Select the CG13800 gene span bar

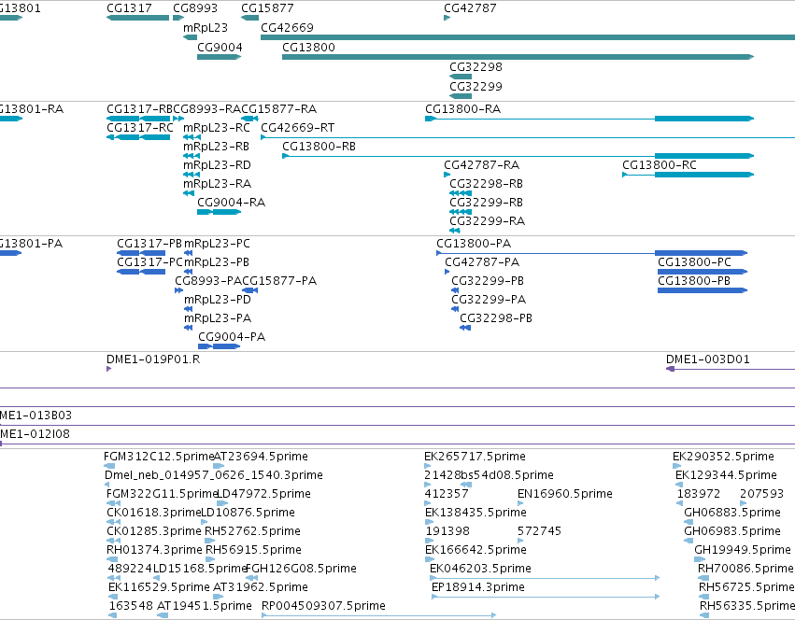518,57
